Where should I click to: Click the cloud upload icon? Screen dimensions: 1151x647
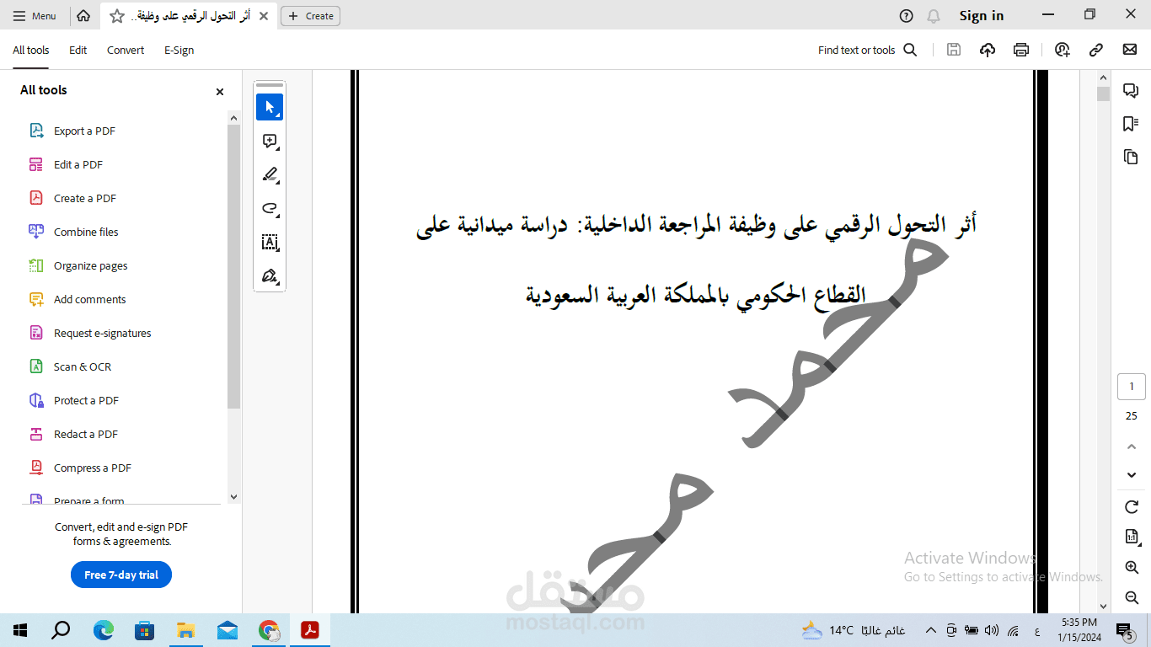click(x=988, y=50)
